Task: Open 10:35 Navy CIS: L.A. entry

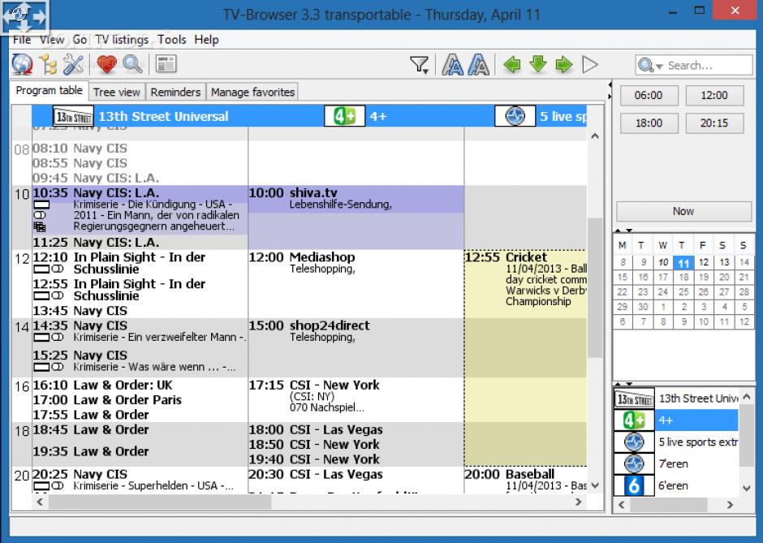Action: 140,209
